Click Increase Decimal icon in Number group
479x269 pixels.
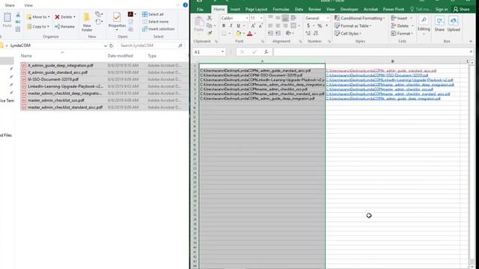pyautogui.click(x=308, y=33)
